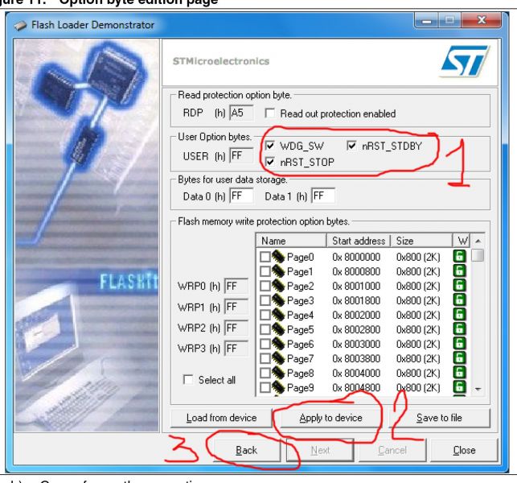Viewport: 517px width, 483px height.
Task: Click the Flash Loader Demonstrator title bar icon
Action: 20,26
